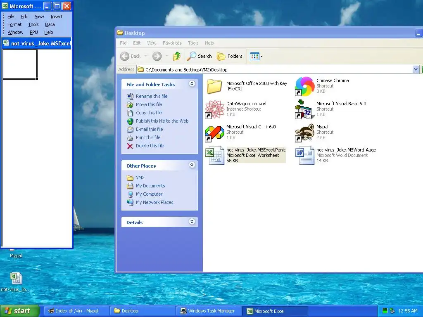Open Excel's Format menu

click(x=14, y=24)
